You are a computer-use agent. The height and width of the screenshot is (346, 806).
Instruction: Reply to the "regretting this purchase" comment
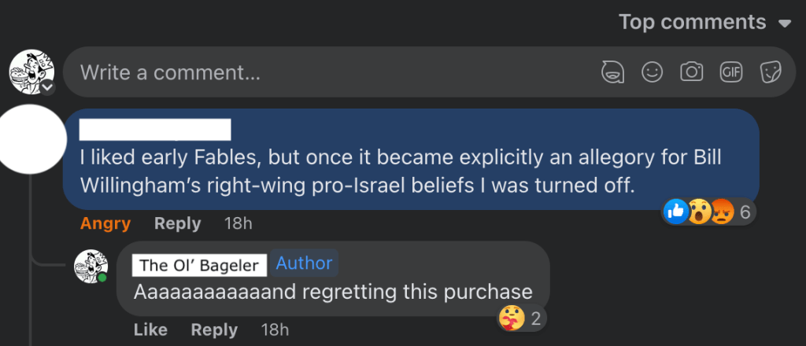pos(214,329)
